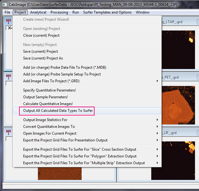Open the Analytical menu

tap(38, 12)
